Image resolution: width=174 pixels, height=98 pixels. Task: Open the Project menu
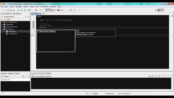tap(32, 7)
